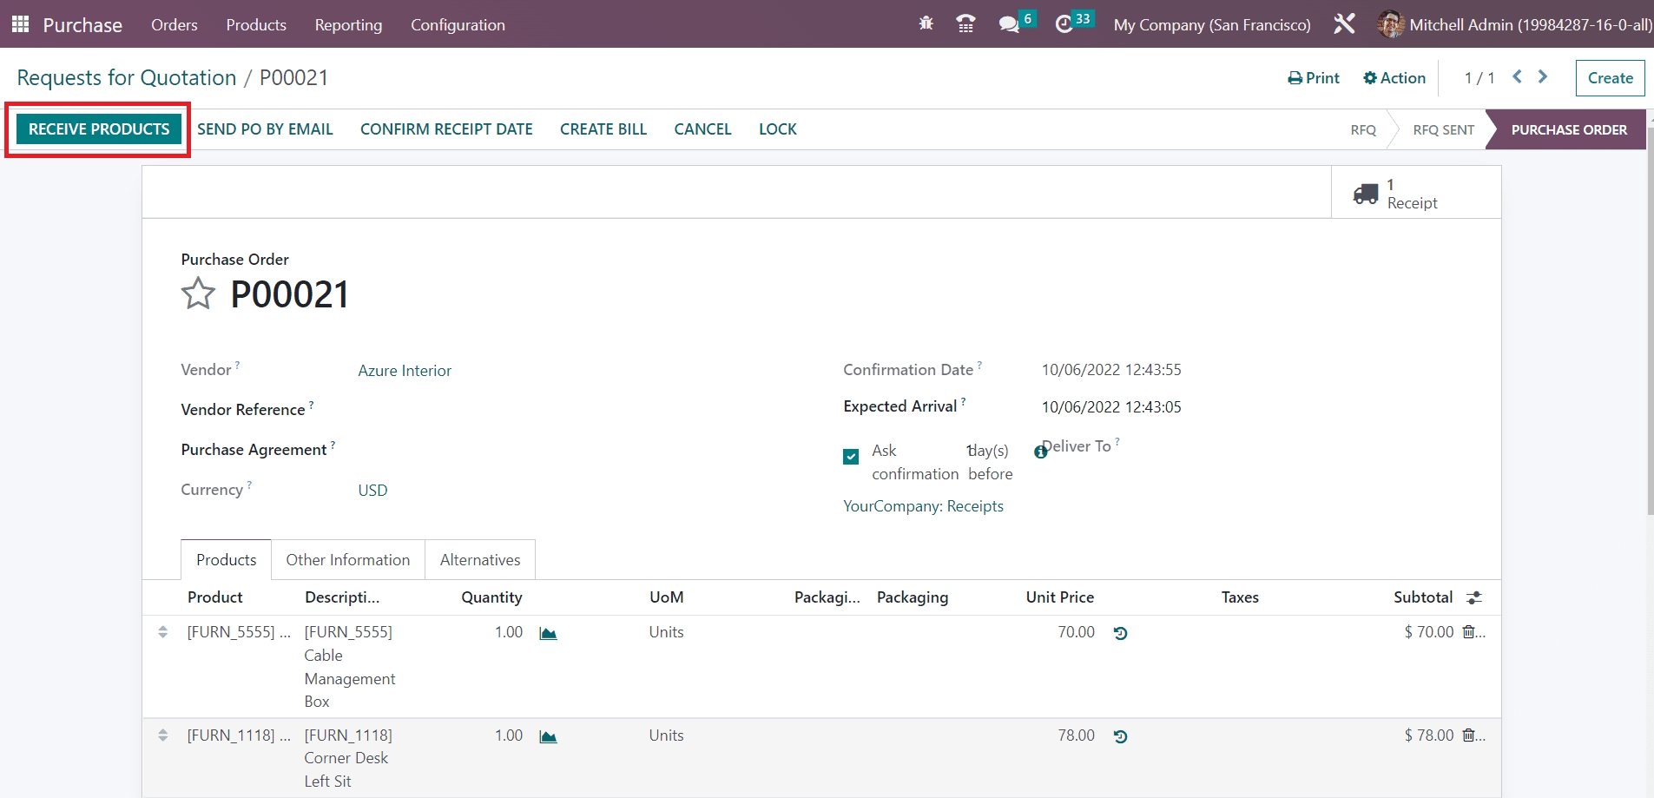Open the activities clock icon showing 33
This screenshot has width=1654, height=798.
pyautogui.click(x=1064, y=24)
